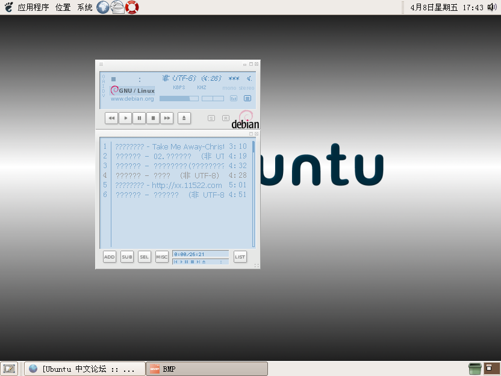Switch to the BMP taskbar window

pyautogui.click(x=207, y=369)
